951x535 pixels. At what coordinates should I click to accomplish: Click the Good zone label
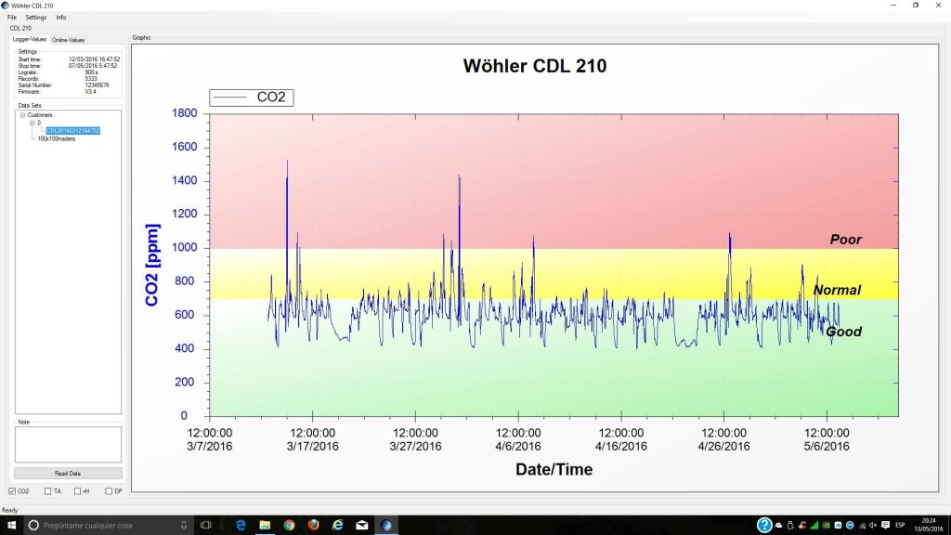coord(843,332)
